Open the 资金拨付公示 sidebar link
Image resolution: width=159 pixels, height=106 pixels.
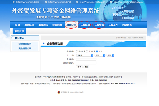click(25, 48)
